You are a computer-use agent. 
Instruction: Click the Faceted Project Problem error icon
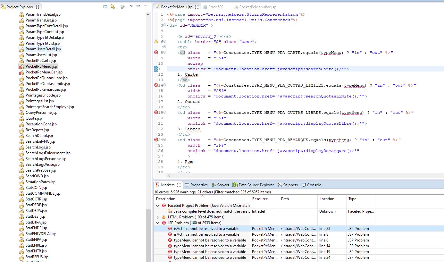tap(164, 206)
